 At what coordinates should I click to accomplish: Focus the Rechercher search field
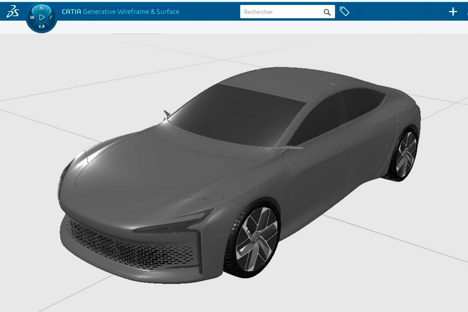click(281, 12)
